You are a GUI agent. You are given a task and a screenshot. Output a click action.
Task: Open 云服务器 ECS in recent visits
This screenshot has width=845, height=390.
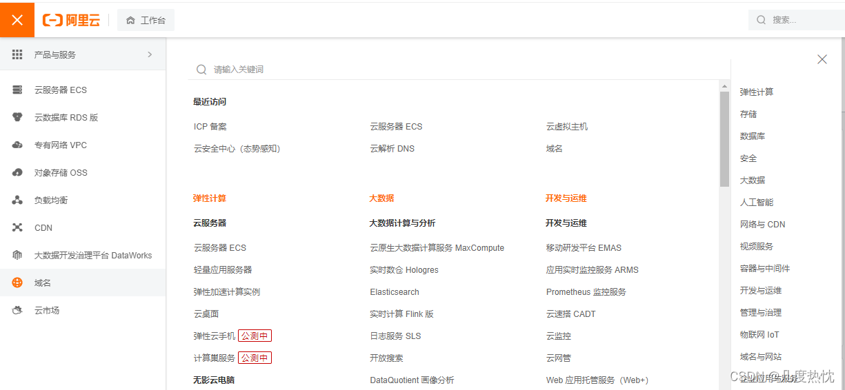pyautogui.click(x=396, y=127)
